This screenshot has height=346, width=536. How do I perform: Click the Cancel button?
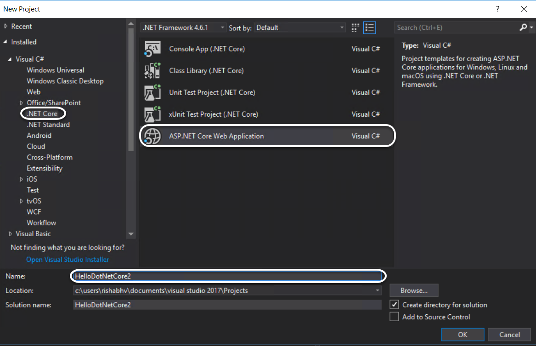509,335
